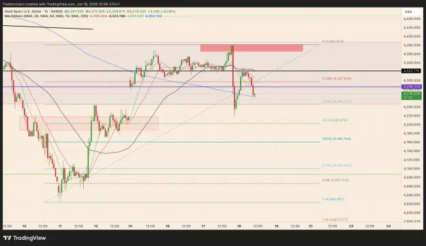Screen dimensions: 426x246
Task: Select the MA Ribbon indicator legend
Action: click(x=46, y=16)
